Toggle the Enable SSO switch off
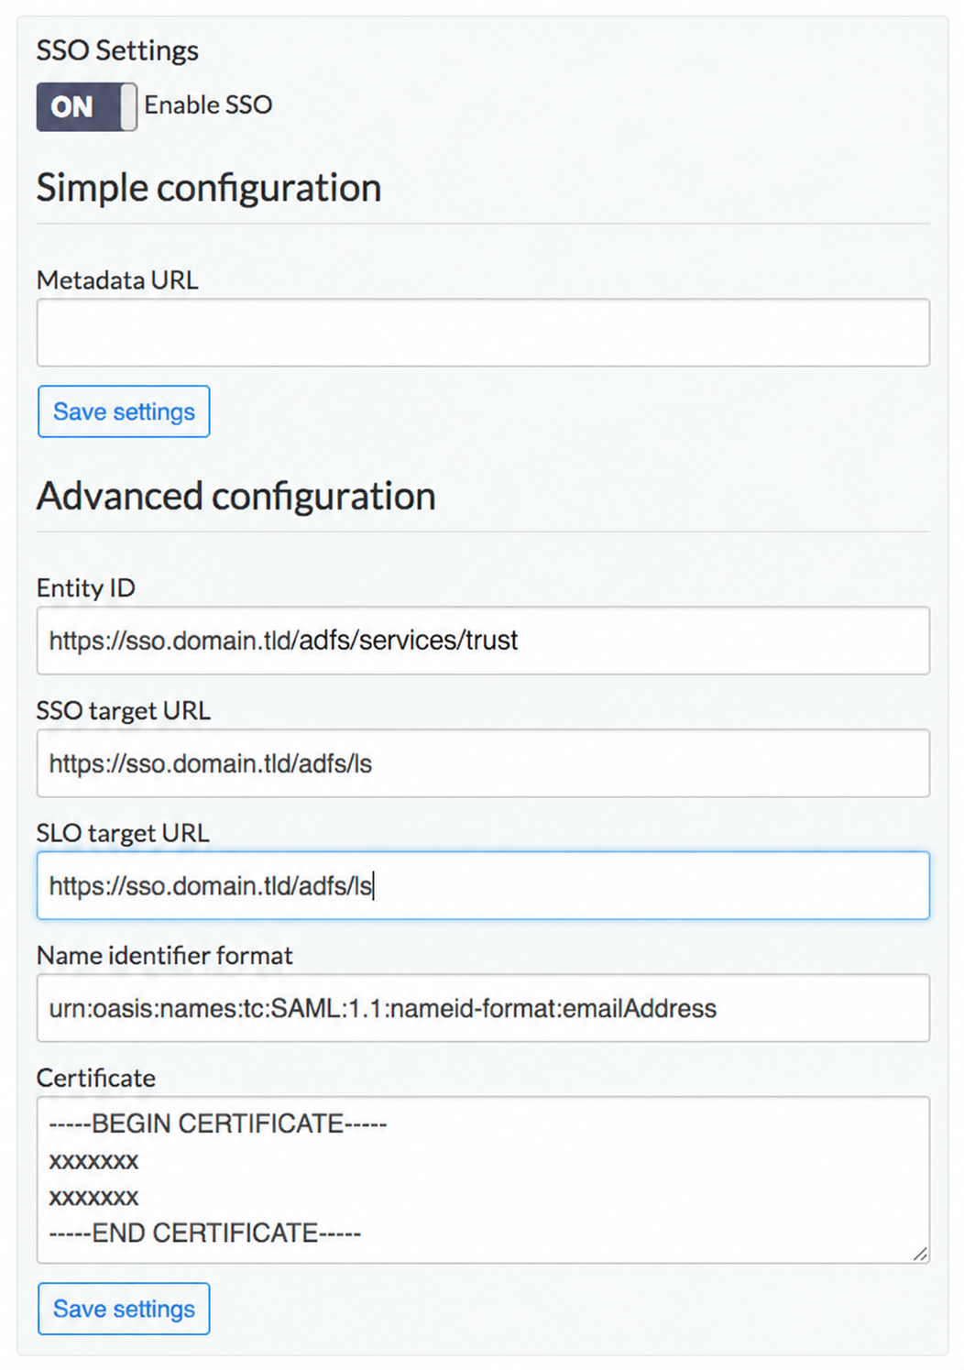The width and height of the screenshot is (964, 1370). click(87, 106)
